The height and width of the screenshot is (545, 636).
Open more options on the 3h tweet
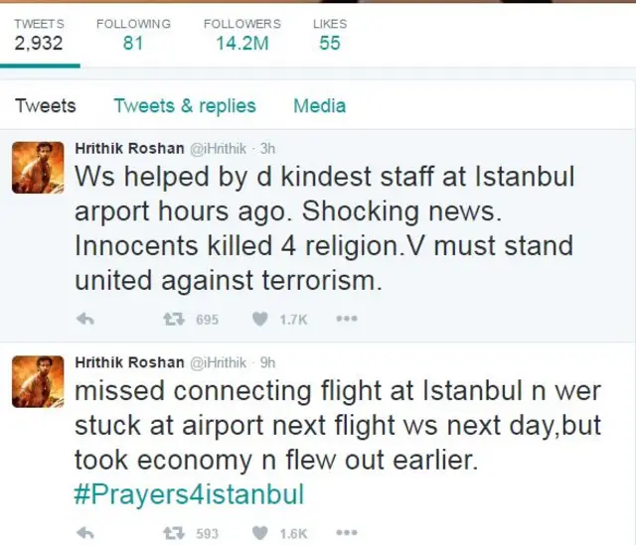pos(347,319)
